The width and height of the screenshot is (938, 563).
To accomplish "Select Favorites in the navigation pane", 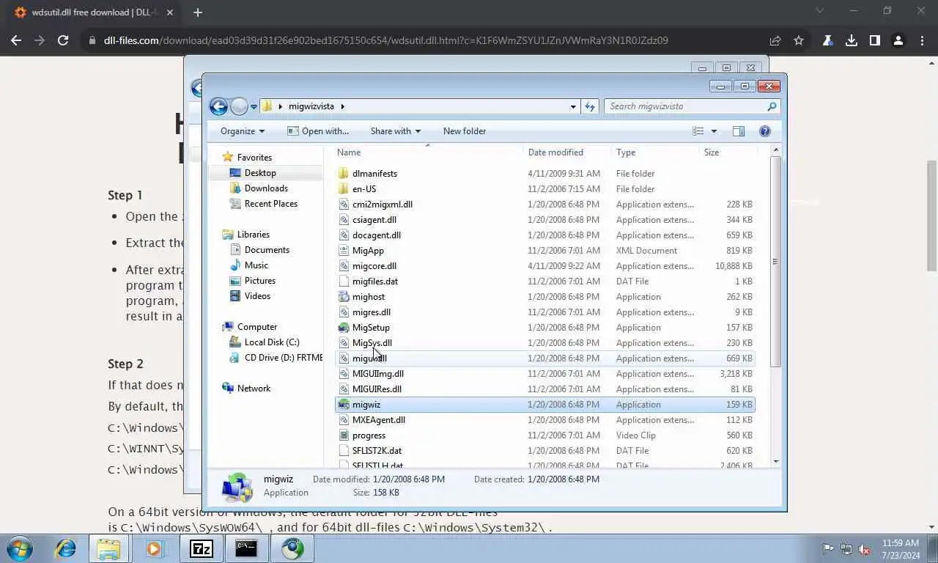I will [x=247, y=158].
